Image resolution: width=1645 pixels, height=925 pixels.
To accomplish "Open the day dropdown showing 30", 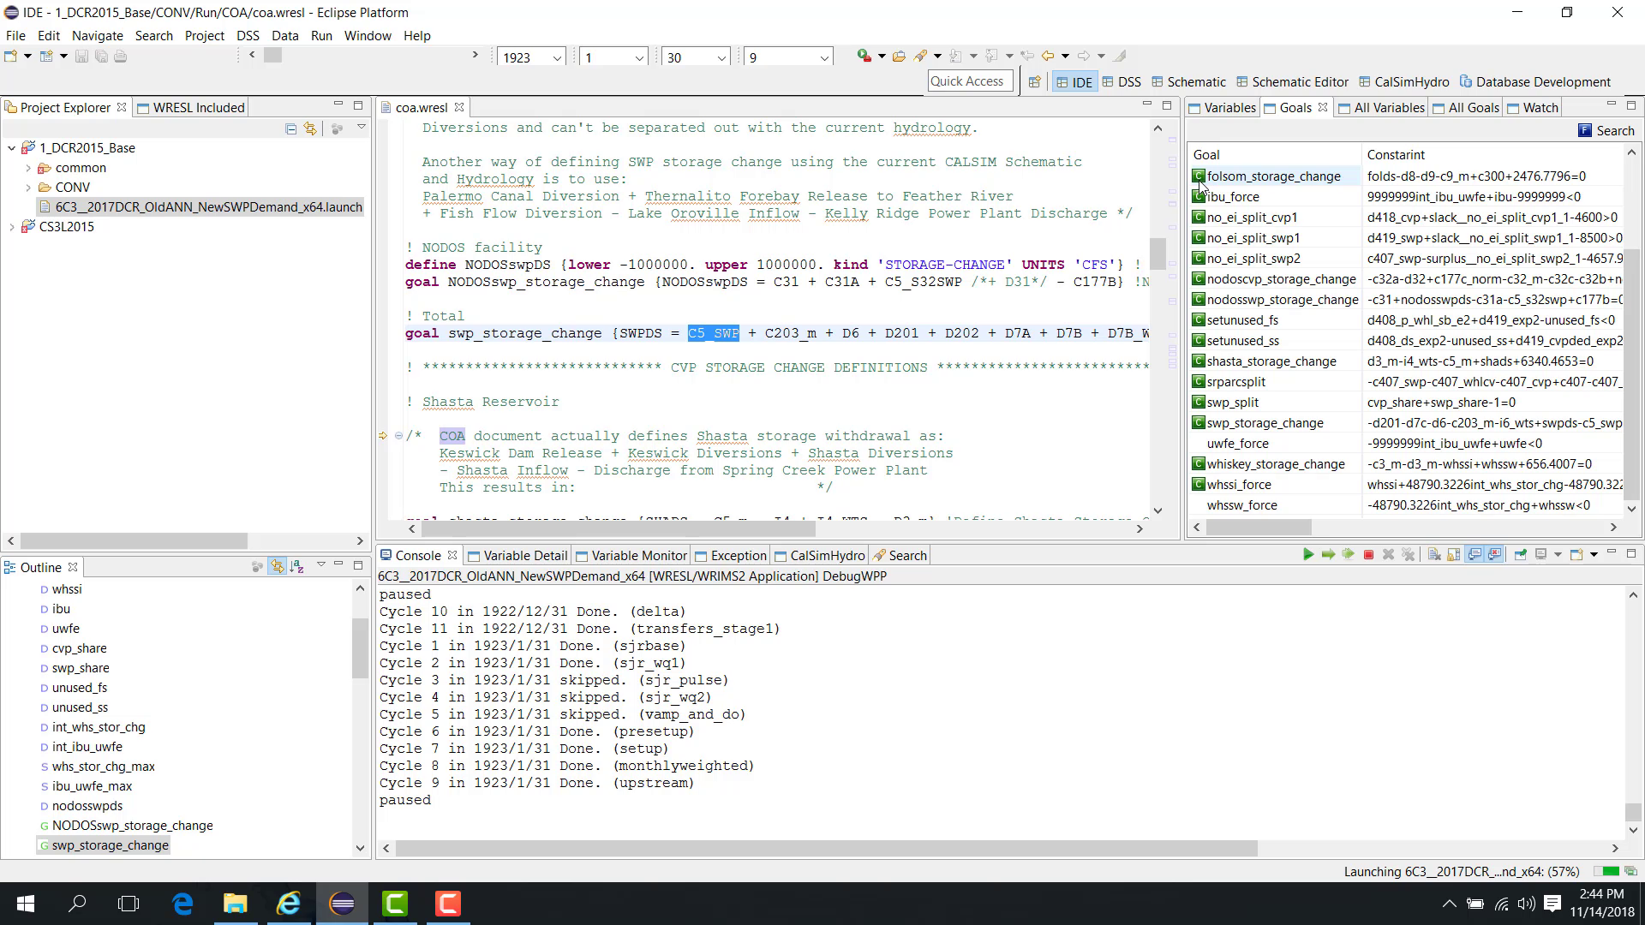I will tap(721, 58).
